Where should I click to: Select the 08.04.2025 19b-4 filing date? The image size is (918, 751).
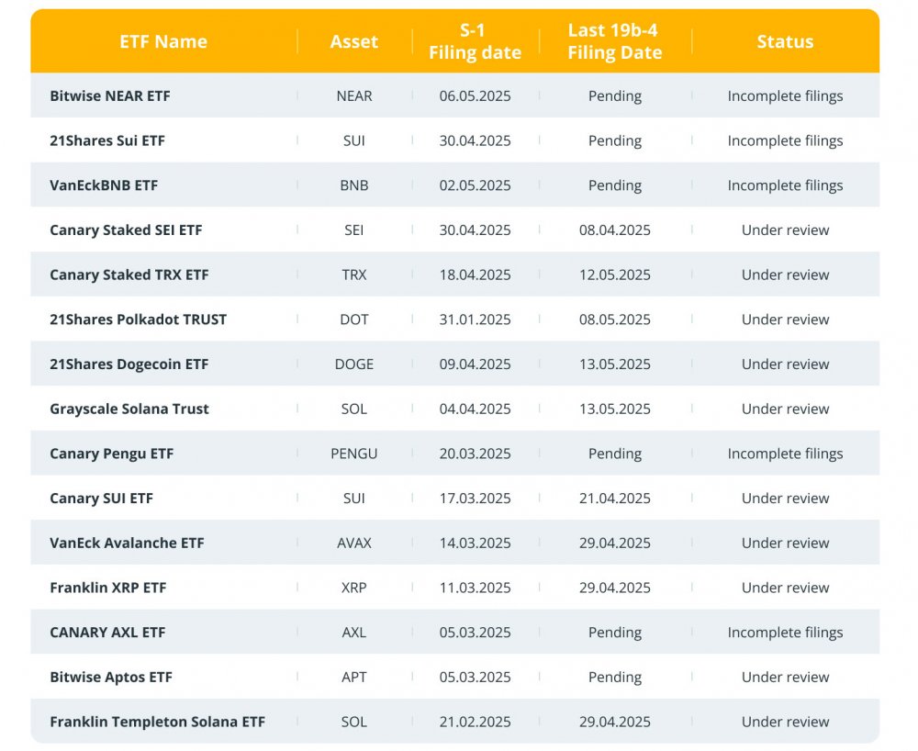coord(615,230)
